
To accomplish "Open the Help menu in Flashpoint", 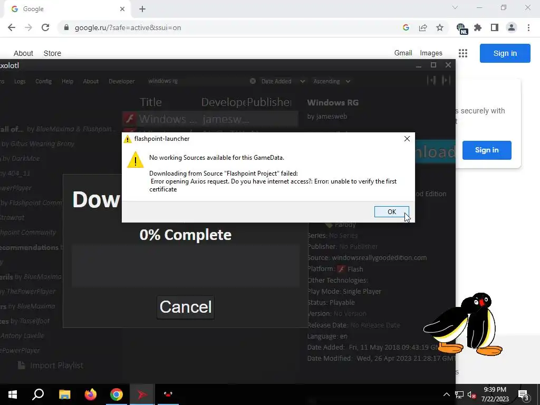I will [67, 81].
